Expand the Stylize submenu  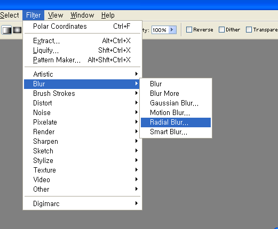82,160
